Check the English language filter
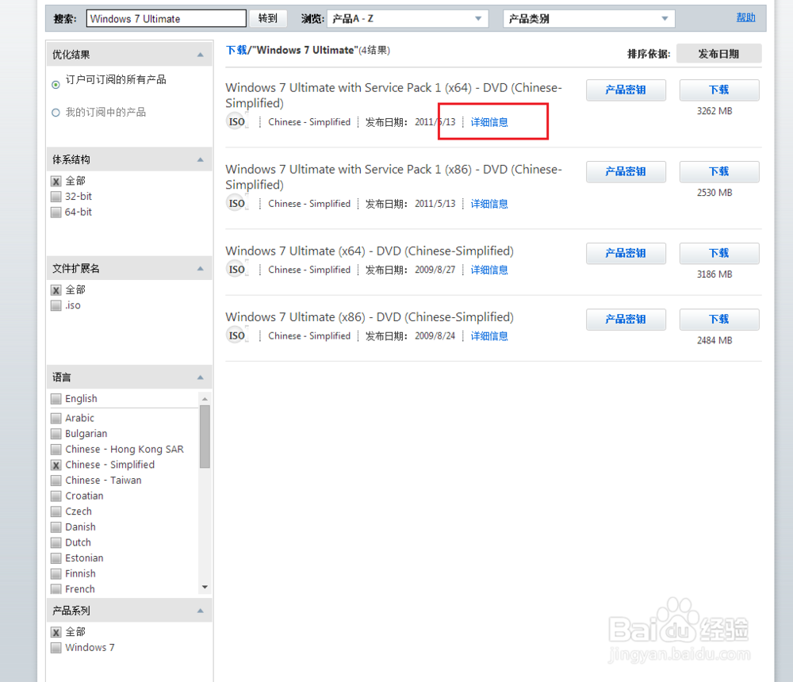Screen dimensions: 793x682 (x=56, y=399)
